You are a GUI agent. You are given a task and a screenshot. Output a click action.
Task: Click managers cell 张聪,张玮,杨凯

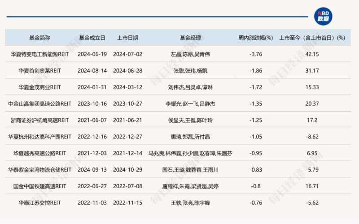pyautogui.click(x=190, y=71)
